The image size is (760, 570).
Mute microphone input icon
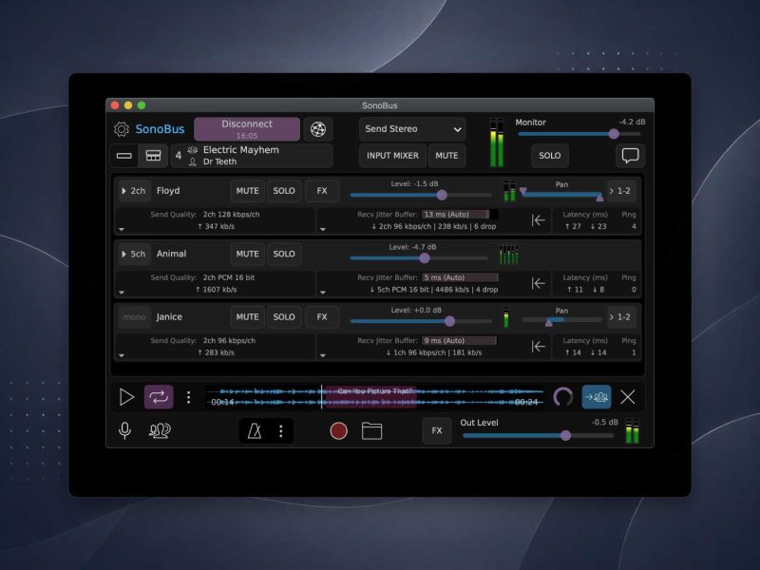tap(124, 430)
